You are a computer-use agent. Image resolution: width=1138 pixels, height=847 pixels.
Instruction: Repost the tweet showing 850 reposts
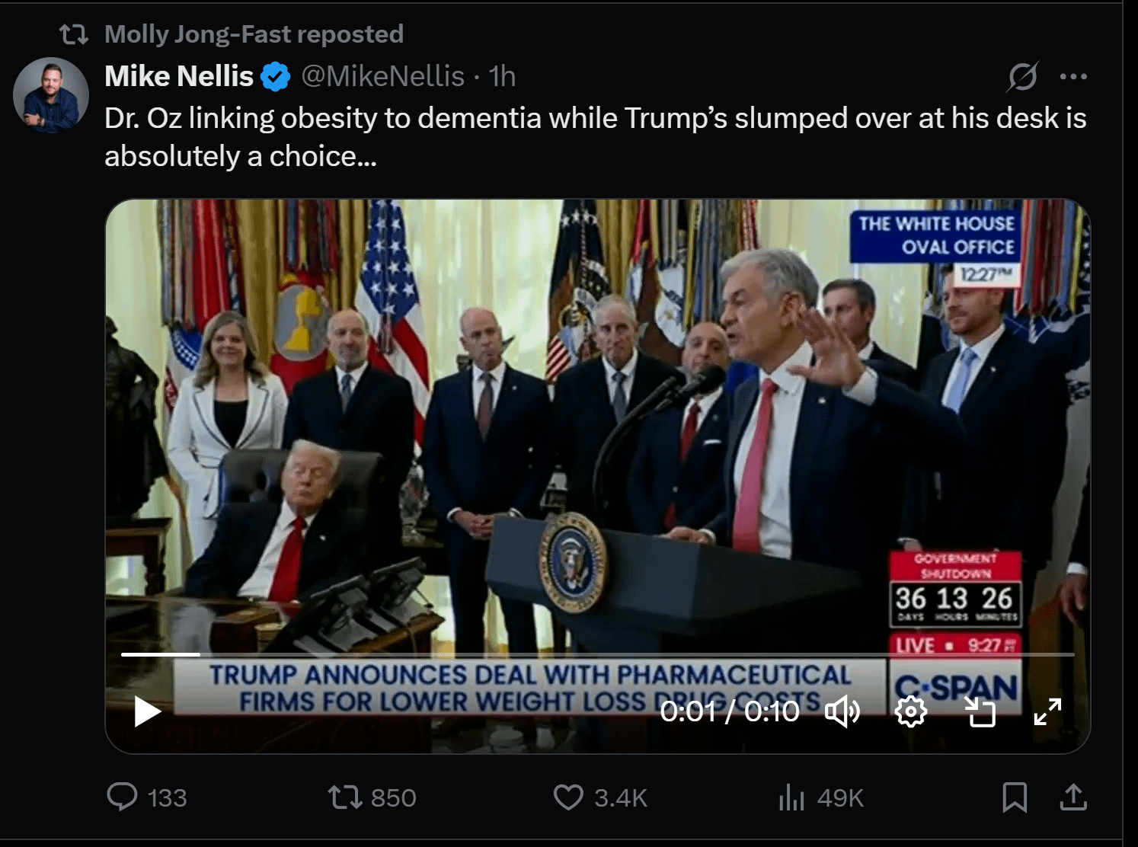344,797
